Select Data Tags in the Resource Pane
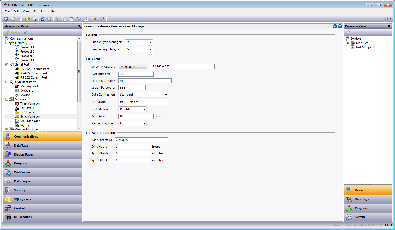Screen dimensions: 395x230 pyautogui.click(x=368, y=199)
